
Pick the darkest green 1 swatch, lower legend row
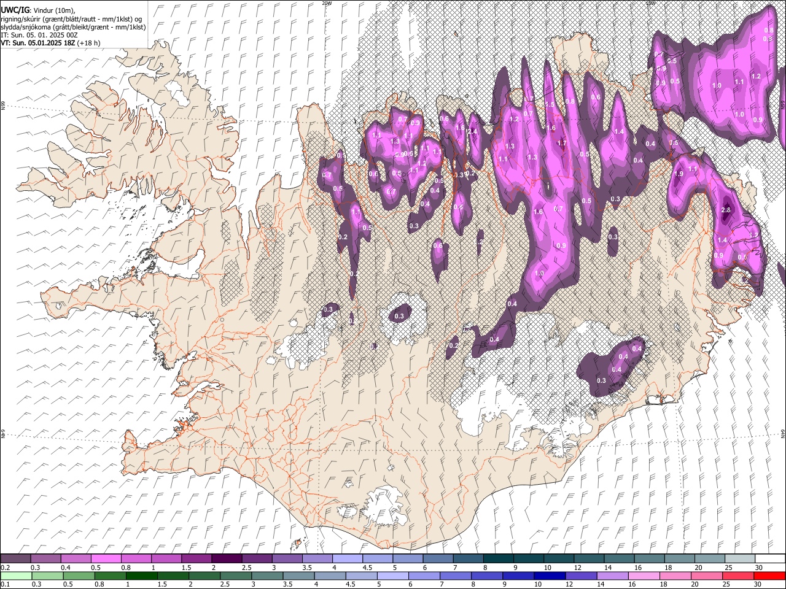[x=141, y=576]
